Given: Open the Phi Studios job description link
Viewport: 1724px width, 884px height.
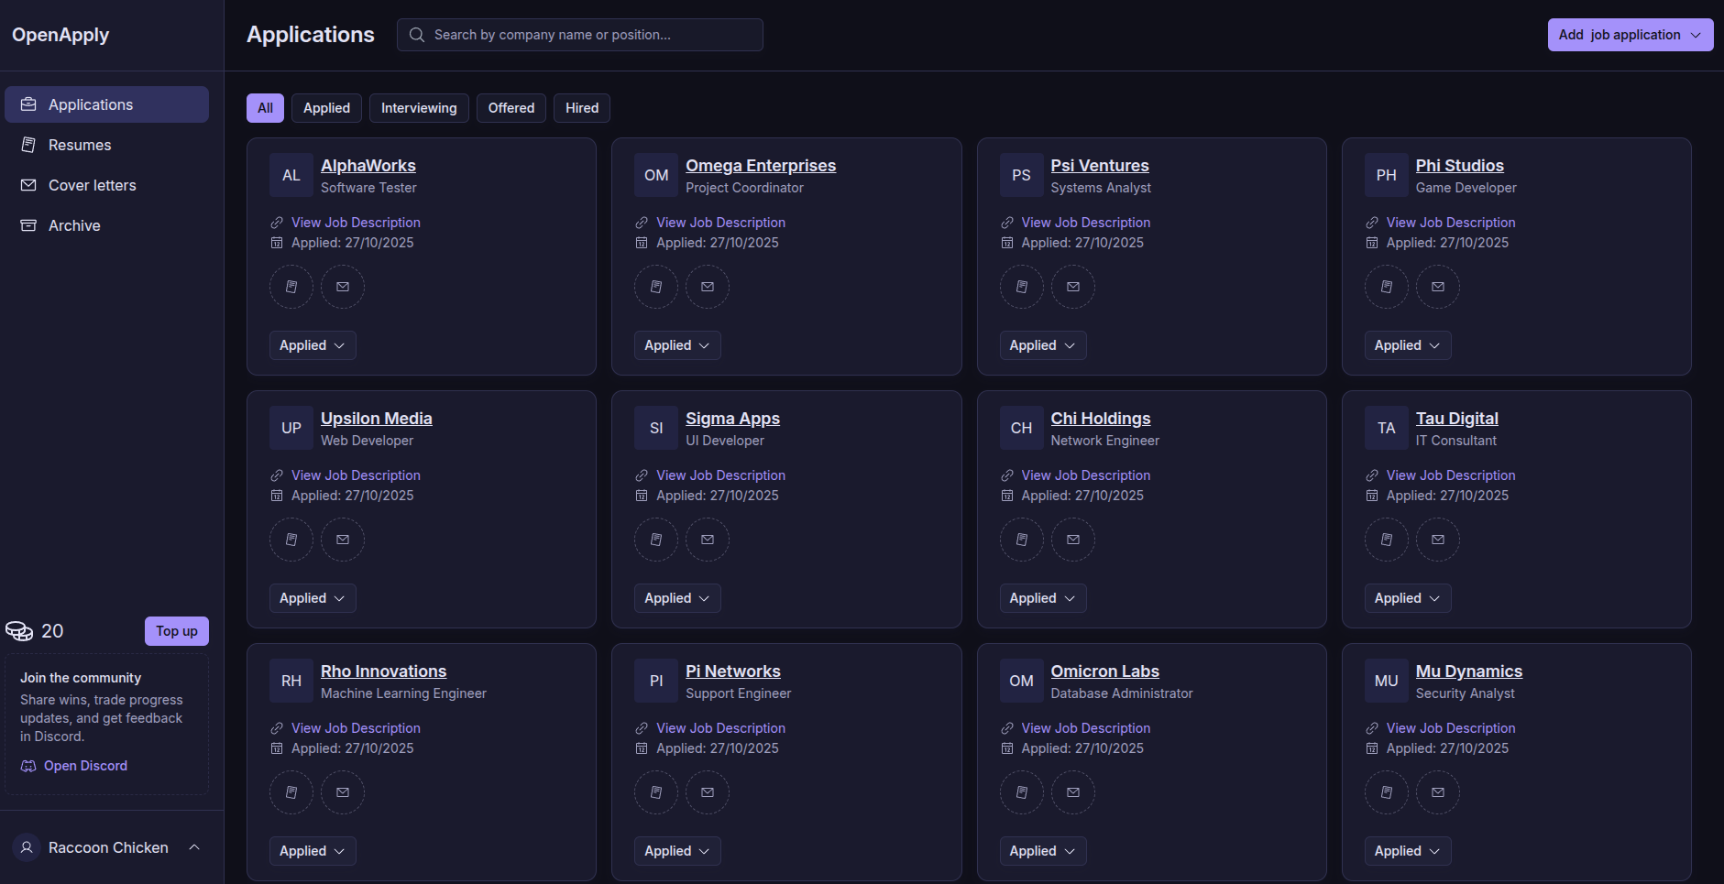Looking at the screenshot, I should point(1450,222).
